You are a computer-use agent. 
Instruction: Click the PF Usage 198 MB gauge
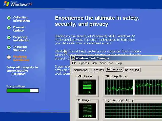[x=87, y=111]
